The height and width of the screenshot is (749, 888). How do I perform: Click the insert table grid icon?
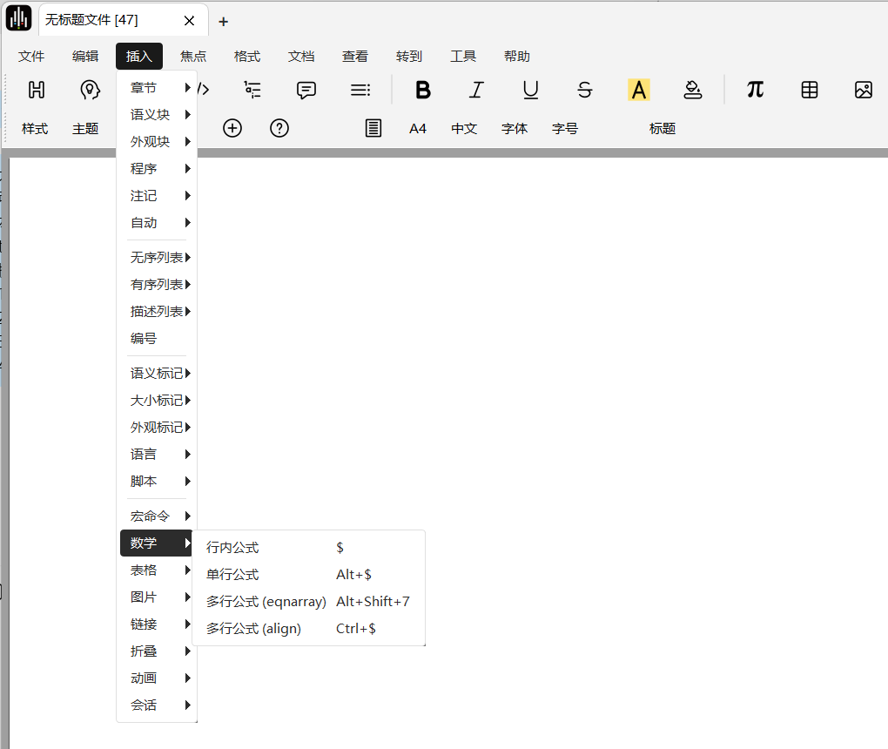[810, 90]
